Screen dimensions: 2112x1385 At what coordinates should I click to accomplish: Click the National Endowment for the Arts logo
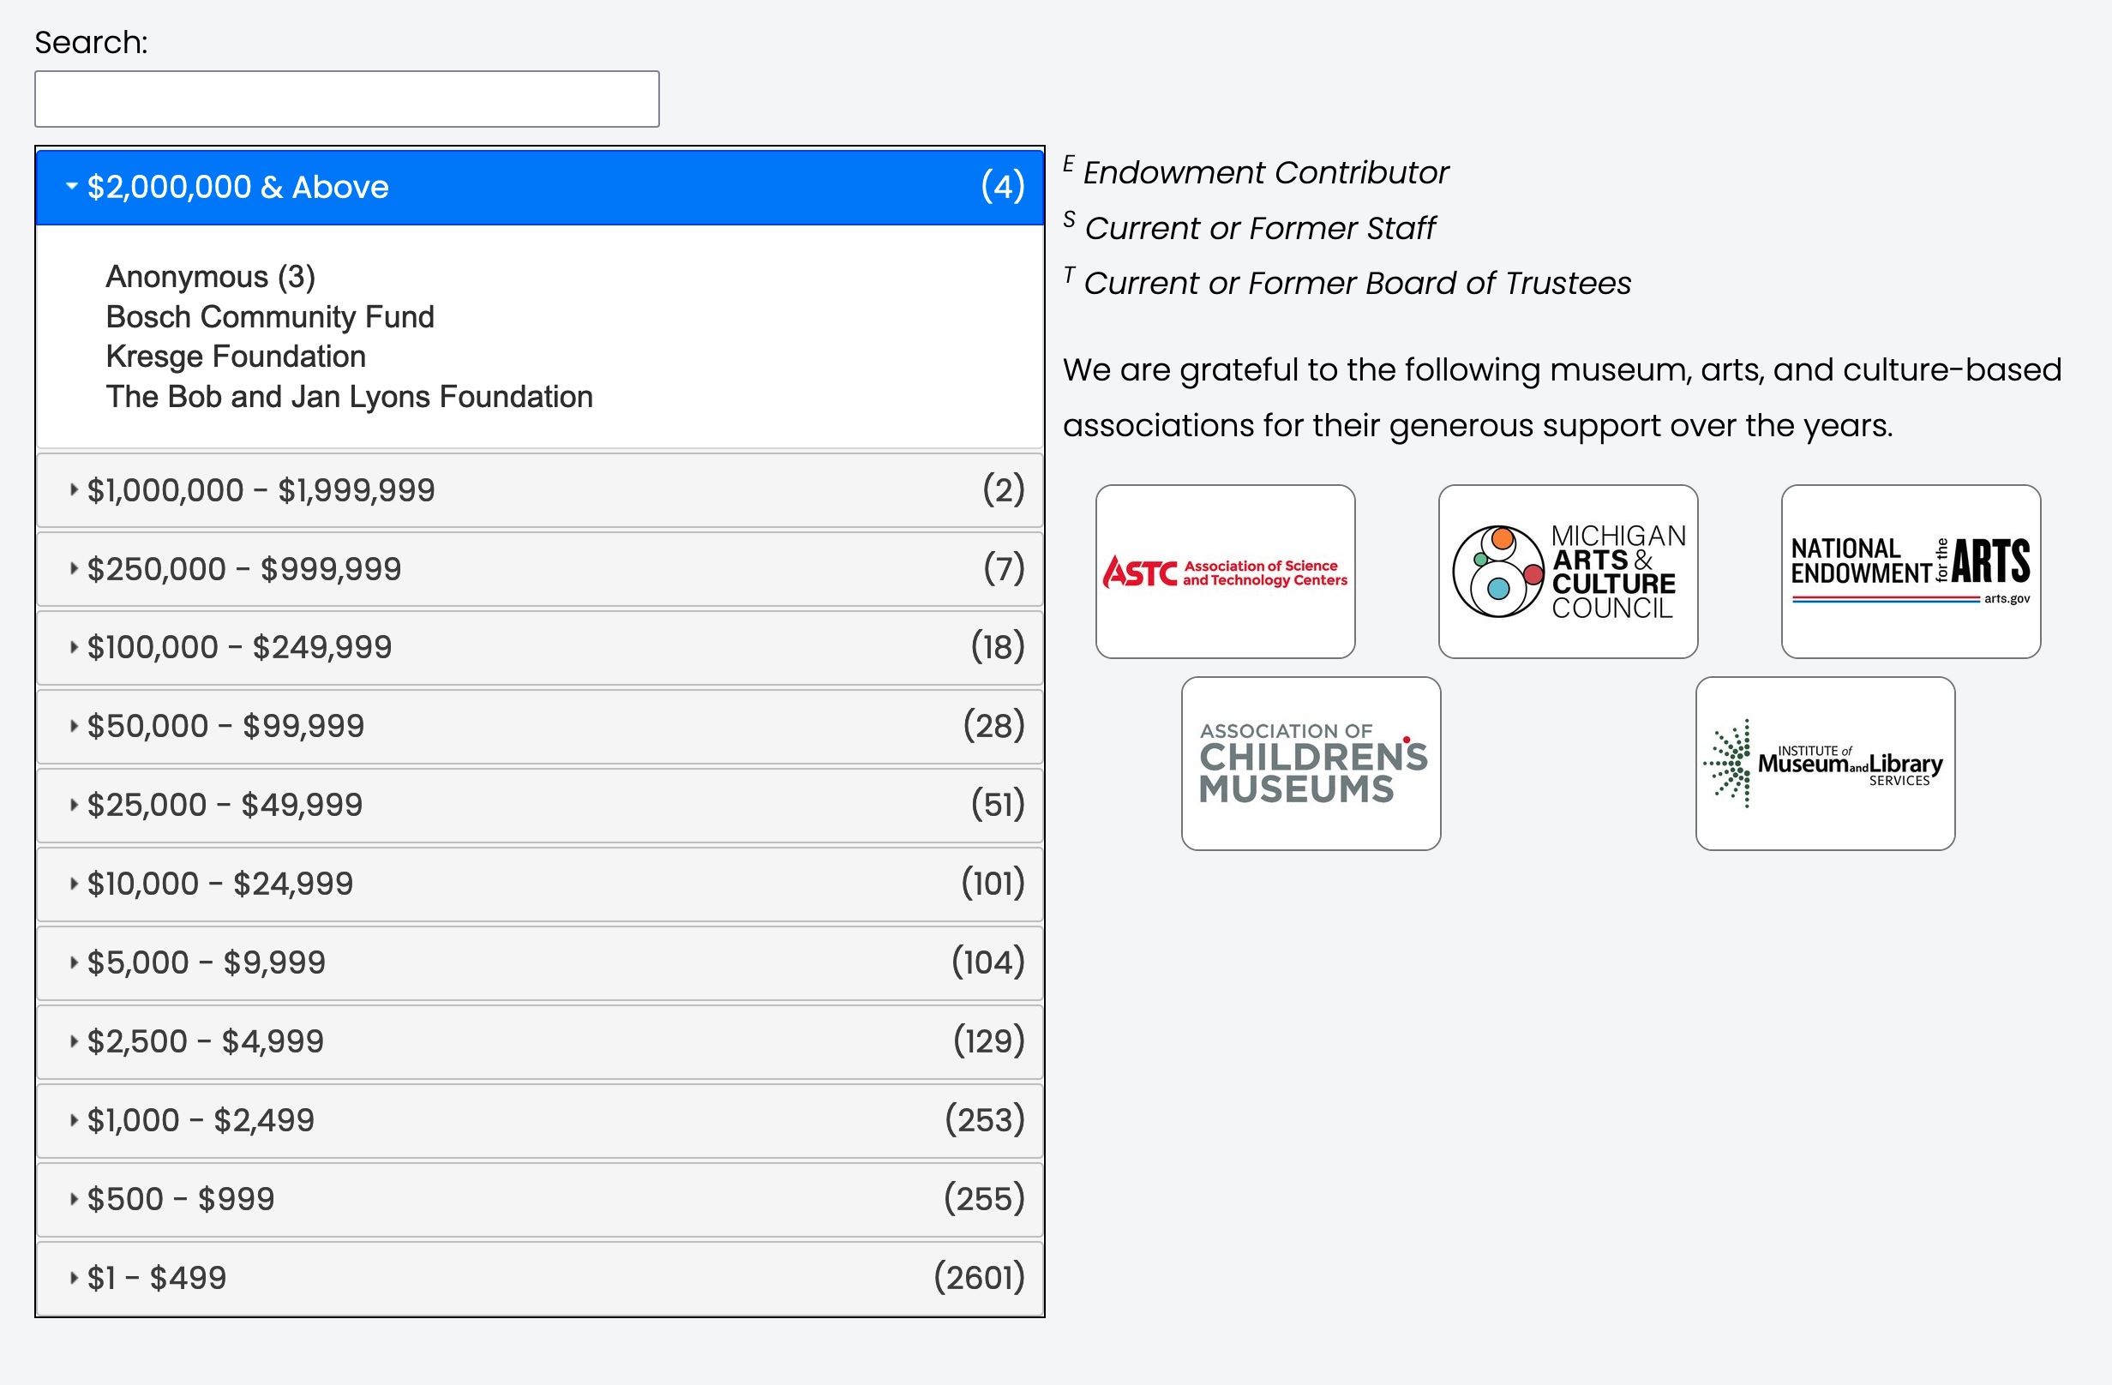(x=1911, y=572)
